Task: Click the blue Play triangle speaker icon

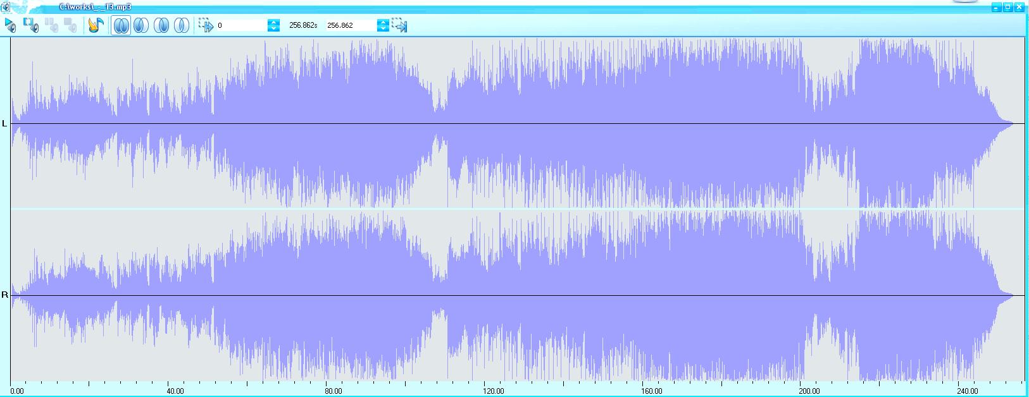Action: click(x=11, y=25)
